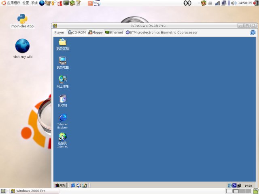Open the Visit my wiki globe icon

pyautogui.click(x=23, y=48)
